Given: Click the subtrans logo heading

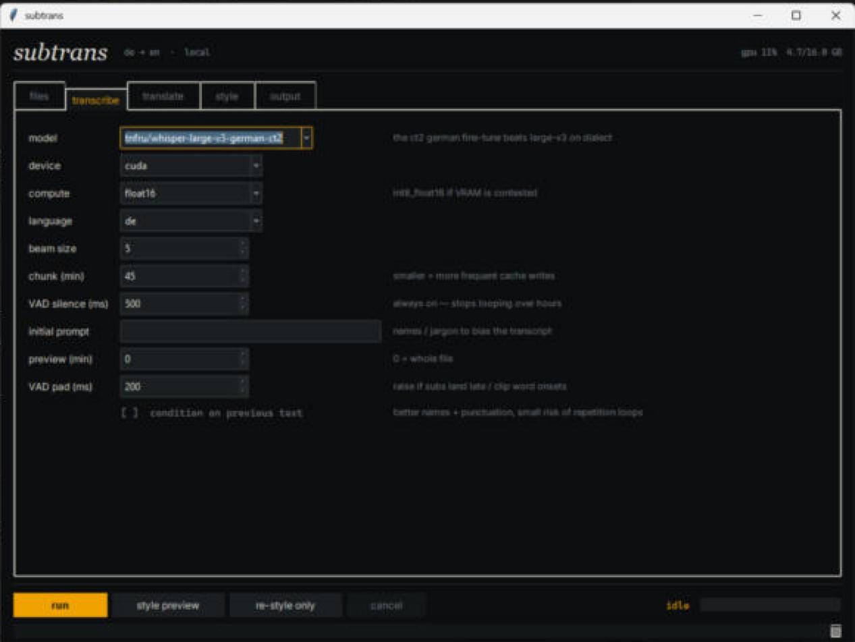Looking at the screenshot, I should click(60, 53).
